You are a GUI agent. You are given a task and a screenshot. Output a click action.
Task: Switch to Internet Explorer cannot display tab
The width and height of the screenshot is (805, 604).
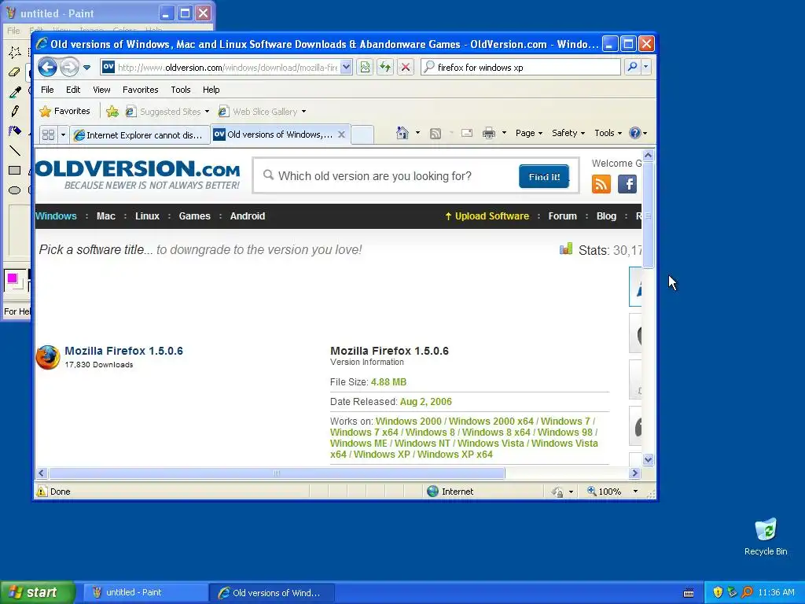[140, 135]
